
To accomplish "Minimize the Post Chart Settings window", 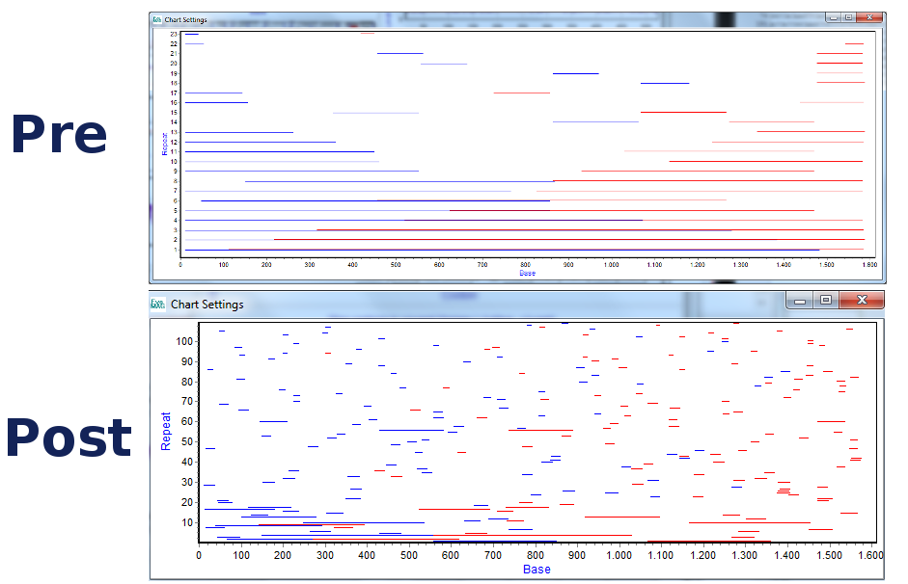I will 800,300.
